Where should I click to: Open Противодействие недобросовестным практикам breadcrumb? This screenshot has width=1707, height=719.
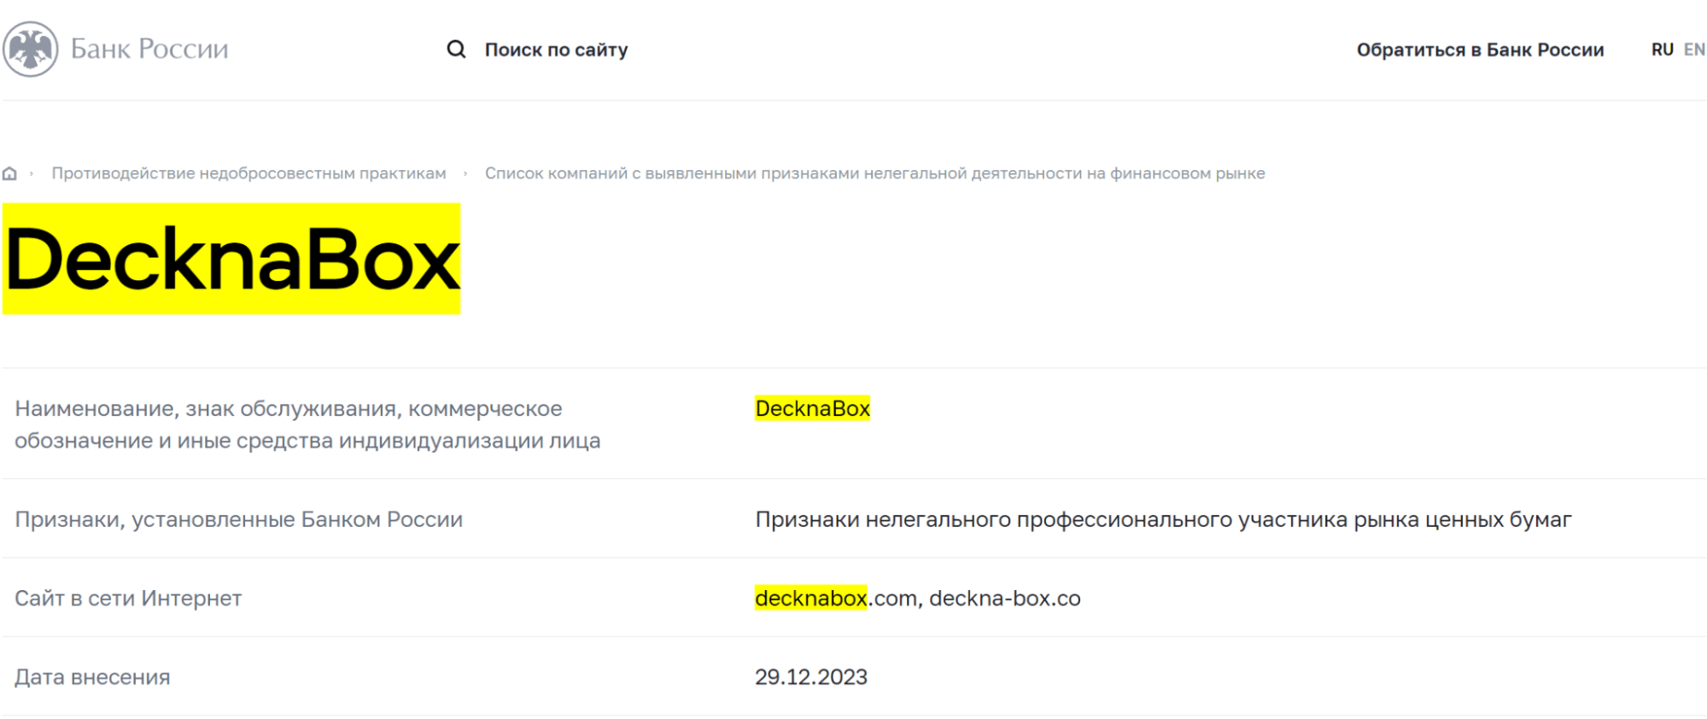point(248,173)
